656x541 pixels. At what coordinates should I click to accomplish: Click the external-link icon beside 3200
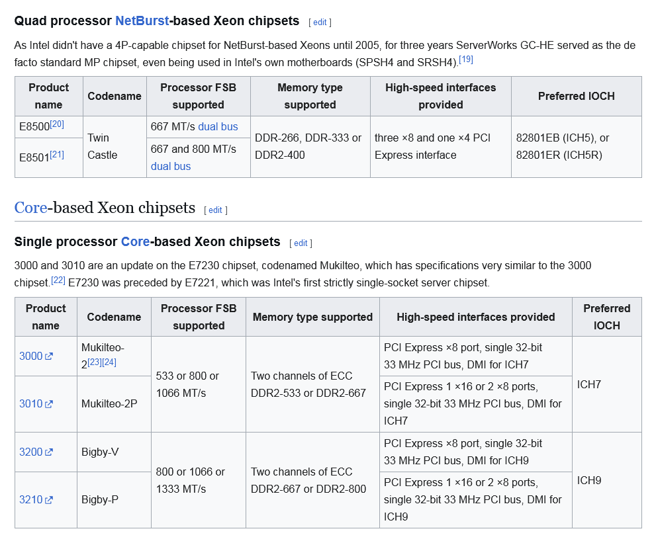pos(49,452)
